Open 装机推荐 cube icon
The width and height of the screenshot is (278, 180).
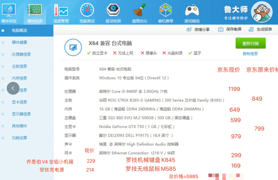pos(165,10)
